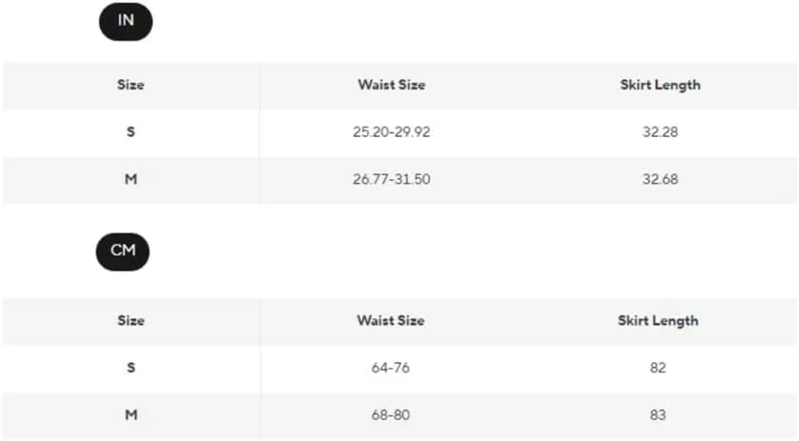The height and width of the screenshot is (441, 799).
Task: Click waist value 64-76
Action: 390,368
